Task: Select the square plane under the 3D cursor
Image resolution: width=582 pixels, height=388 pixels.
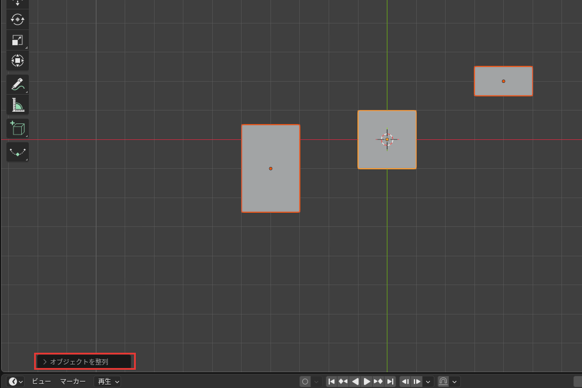Action: point(387,139)
